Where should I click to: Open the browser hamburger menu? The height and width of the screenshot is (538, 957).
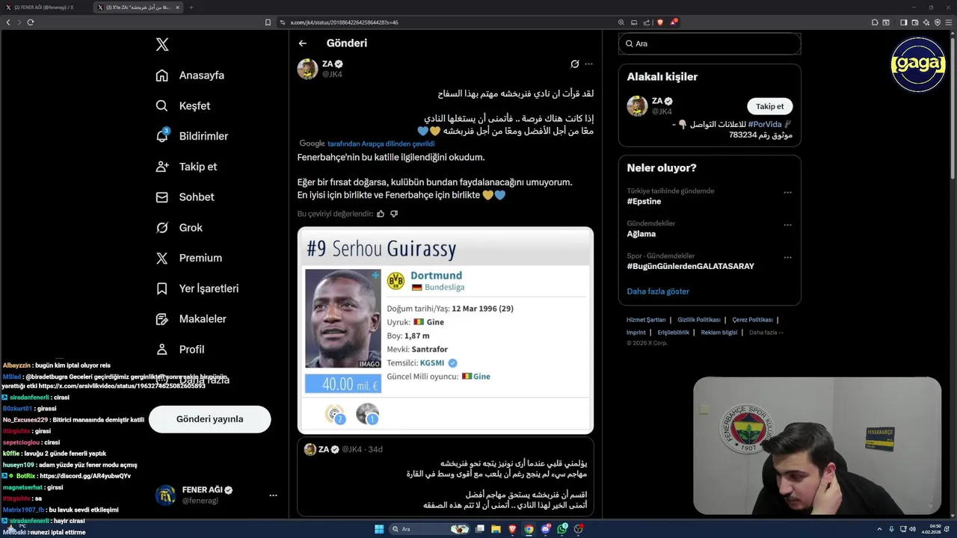[x=948, y=22]
